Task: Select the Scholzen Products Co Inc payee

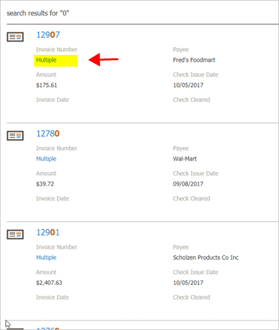Action: [206, 257]
